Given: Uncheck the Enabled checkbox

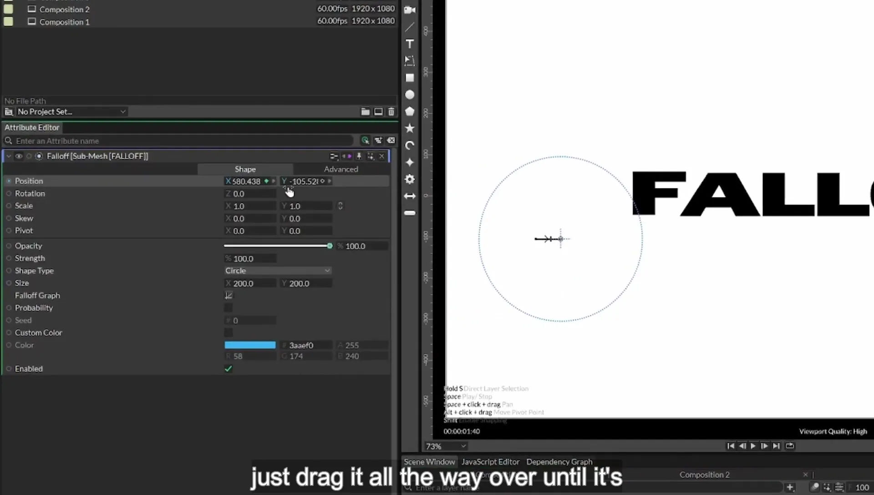Looking at the screenshot, I should point(229,369).
